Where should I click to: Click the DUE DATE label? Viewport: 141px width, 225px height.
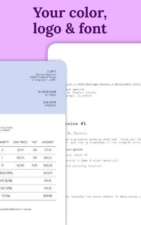(50, 102)
